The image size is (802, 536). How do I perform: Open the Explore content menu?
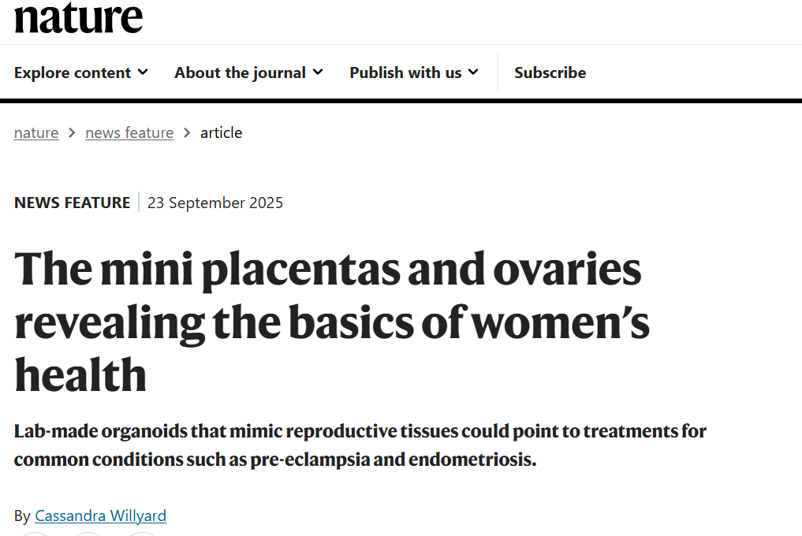[73, 73]
